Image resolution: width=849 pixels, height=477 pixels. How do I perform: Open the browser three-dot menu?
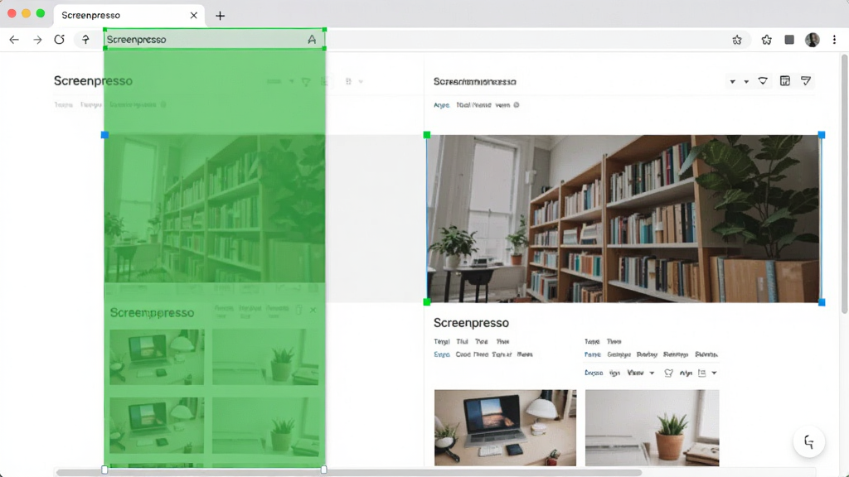[x=834, y=40]
